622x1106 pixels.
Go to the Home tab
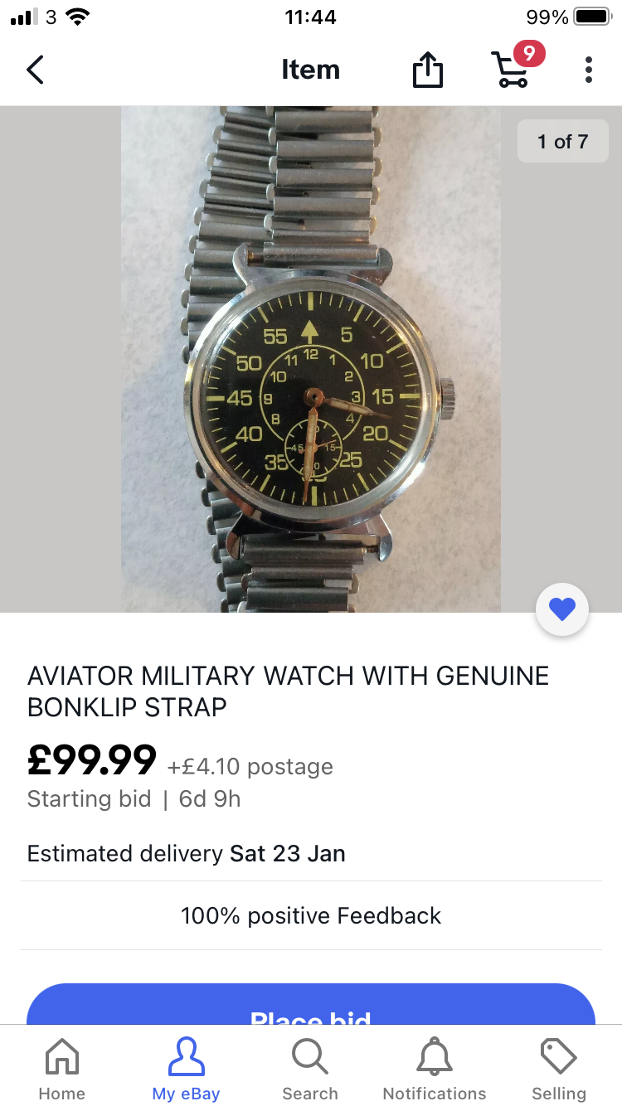[x=62, y=1068]
